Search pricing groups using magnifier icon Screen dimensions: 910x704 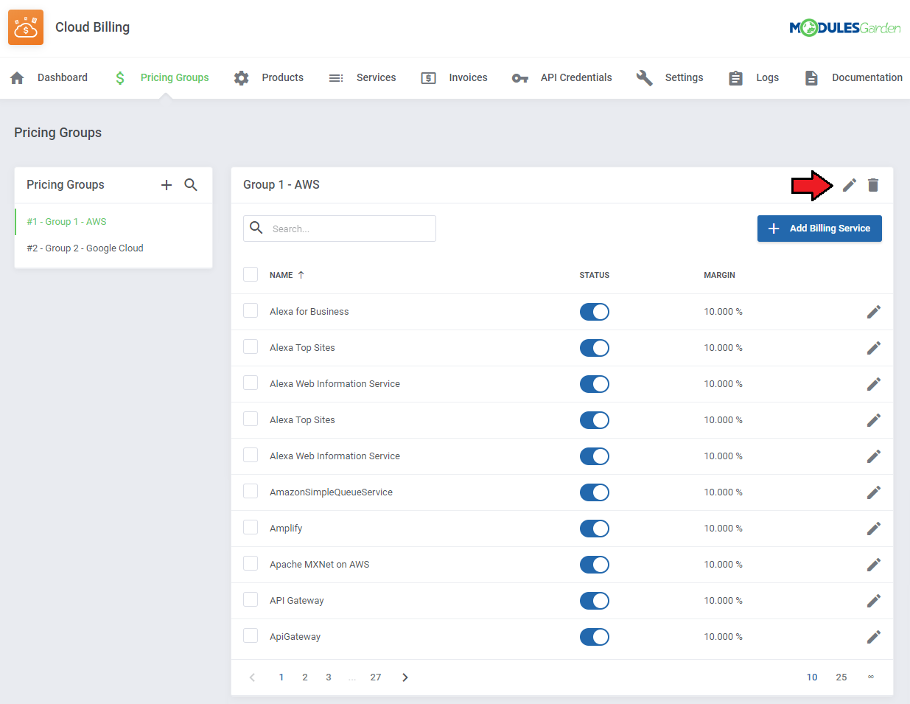tap(191, 185)
